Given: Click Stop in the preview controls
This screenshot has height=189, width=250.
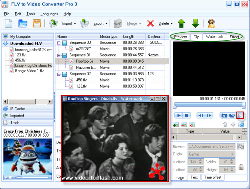Looking at the screenshot, I should 187,115.
